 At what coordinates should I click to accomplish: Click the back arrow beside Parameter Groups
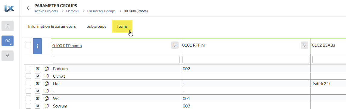click(29, 8)
